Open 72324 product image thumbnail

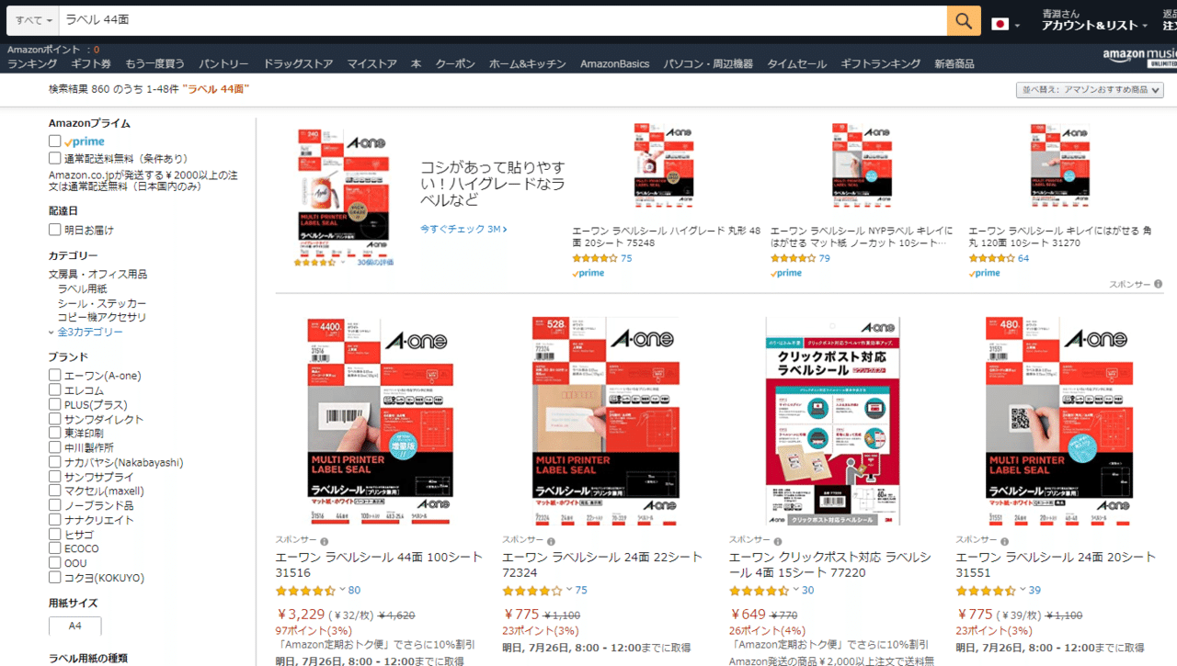[605, 421]
